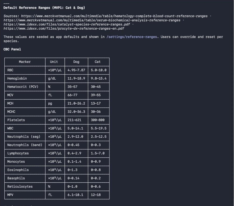
Task: Click MCH cat value 13–17
Action: tap(96, 103)
